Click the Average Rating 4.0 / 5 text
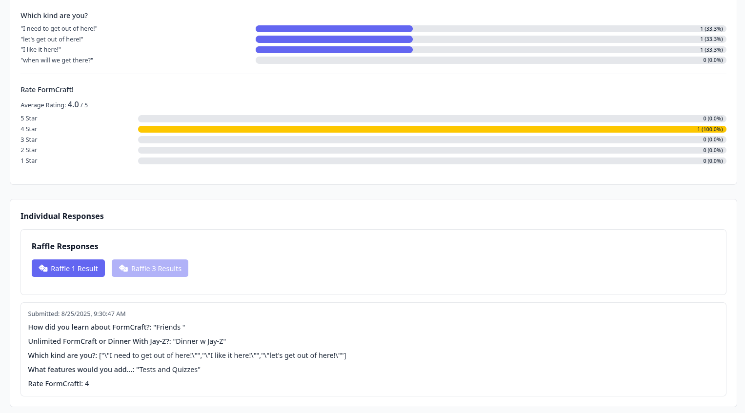 pos(54,105)
